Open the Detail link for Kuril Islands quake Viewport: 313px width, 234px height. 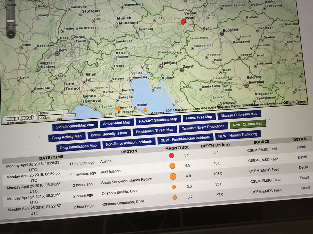tap(302, 157)
